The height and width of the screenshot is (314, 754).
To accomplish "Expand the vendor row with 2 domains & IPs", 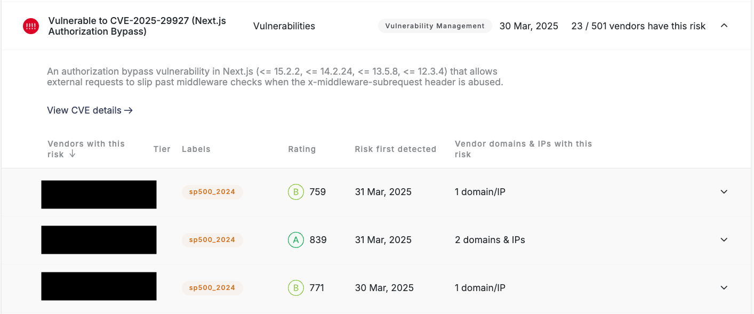I will pos(724,239).
